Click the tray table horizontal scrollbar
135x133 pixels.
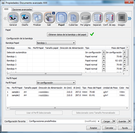[66, 74]
